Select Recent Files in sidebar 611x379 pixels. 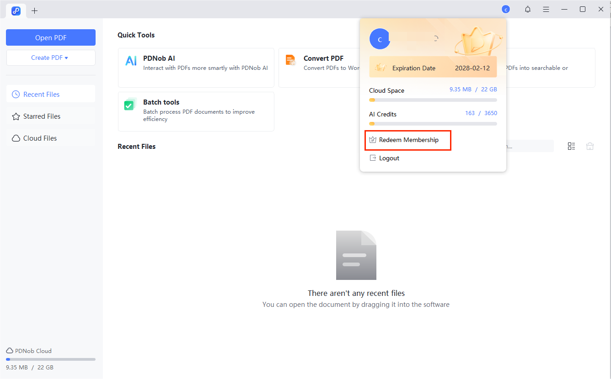click(x=51, y=94)
